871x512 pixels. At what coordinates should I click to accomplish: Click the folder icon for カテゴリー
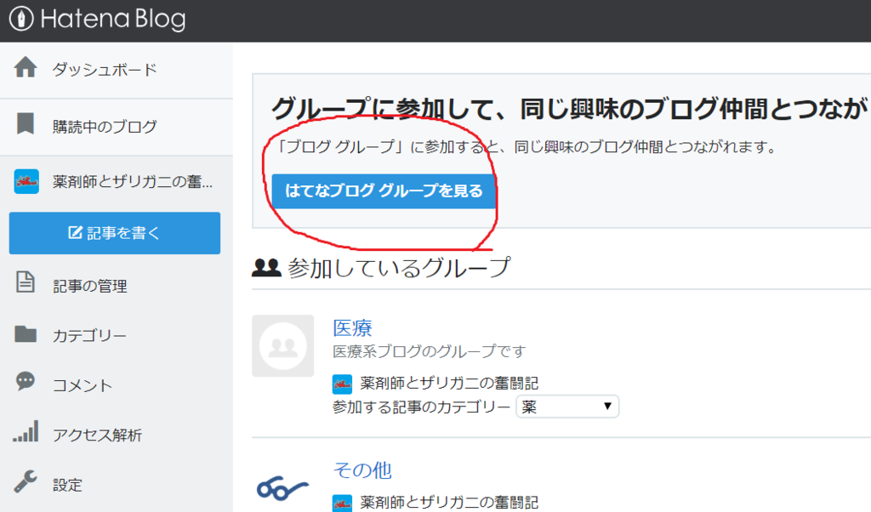tap(26, 333)
